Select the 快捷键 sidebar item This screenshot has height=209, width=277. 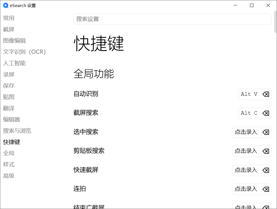pos(12,142)
